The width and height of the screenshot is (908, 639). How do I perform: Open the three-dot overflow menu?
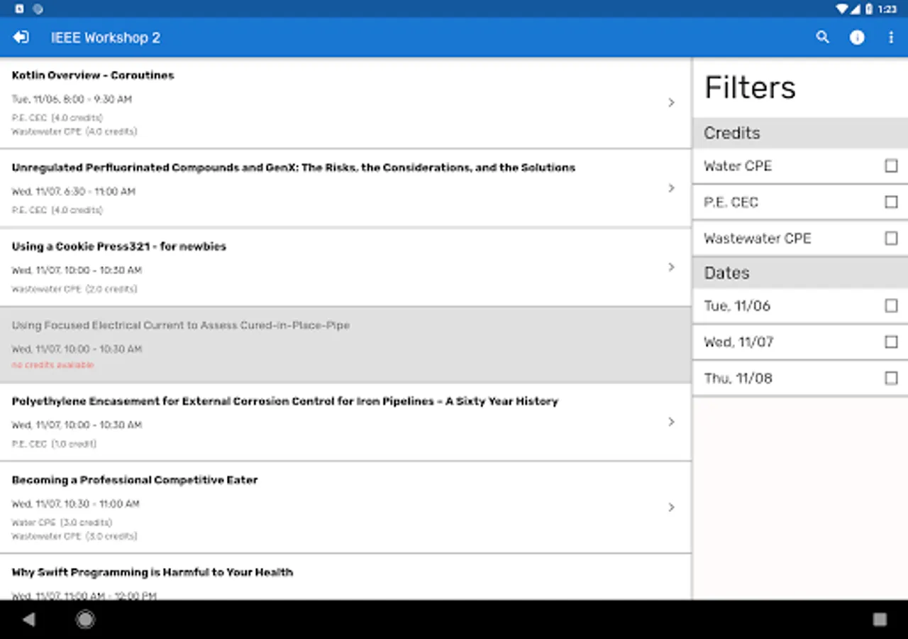pyautogui.click(x=891, y=38)
